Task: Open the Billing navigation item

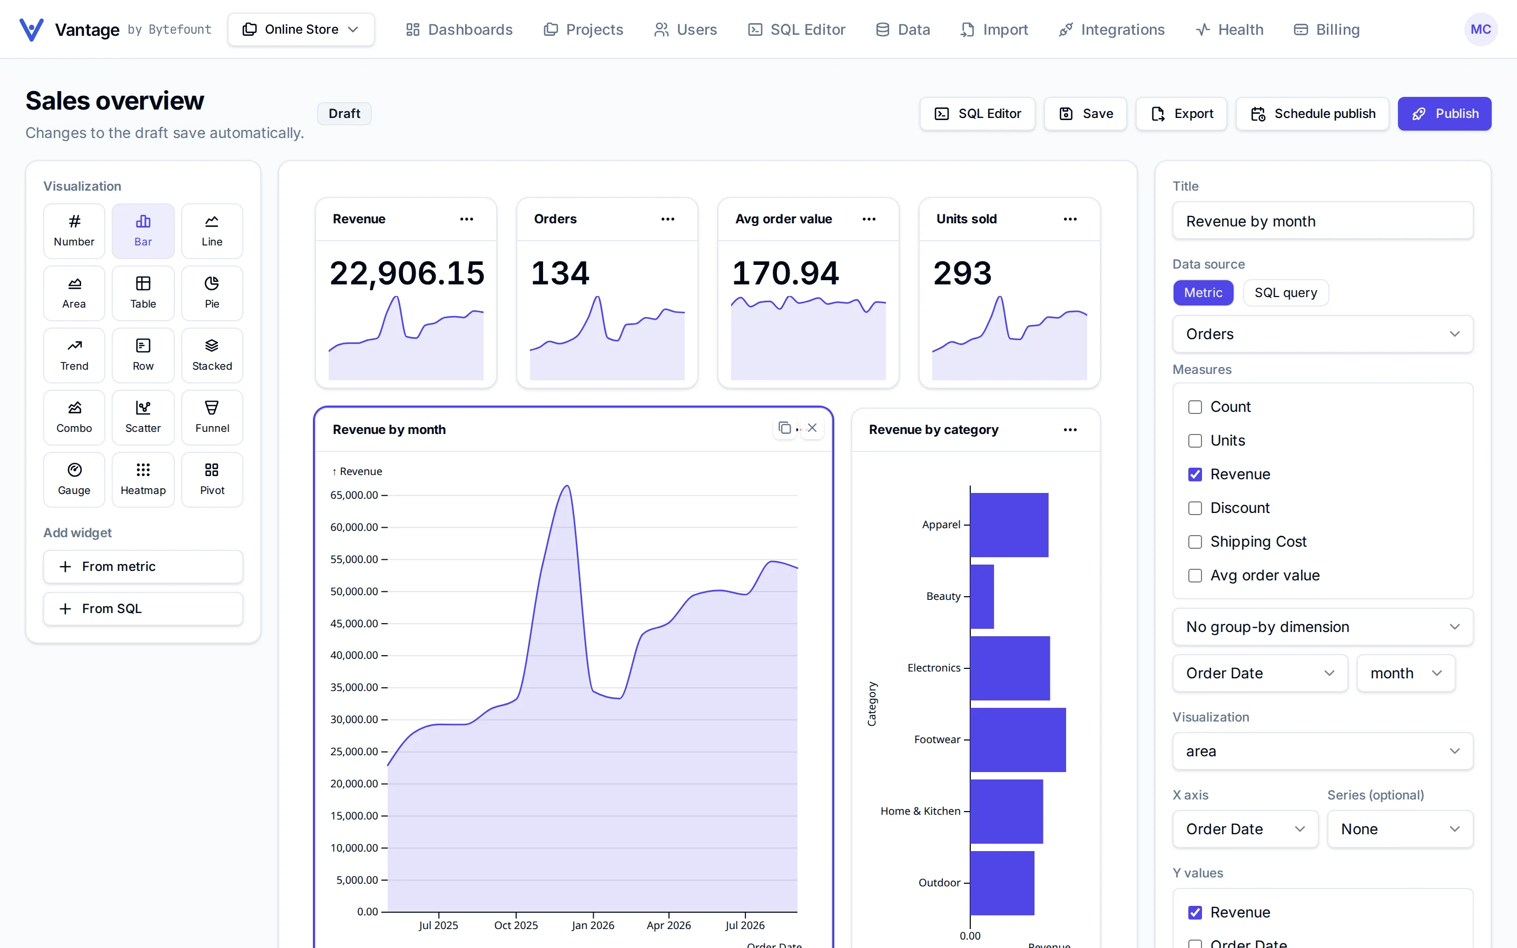Action: point(1326,29)
